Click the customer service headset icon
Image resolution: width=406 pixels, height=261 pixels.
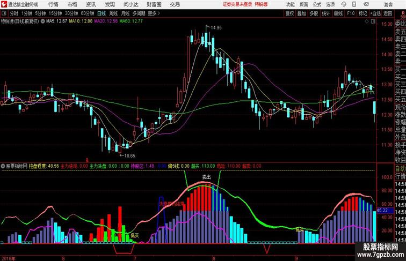click(x=344, y=4)
